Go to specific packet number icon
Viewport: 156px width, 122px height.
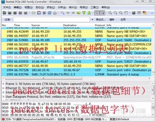pos(79,13)
